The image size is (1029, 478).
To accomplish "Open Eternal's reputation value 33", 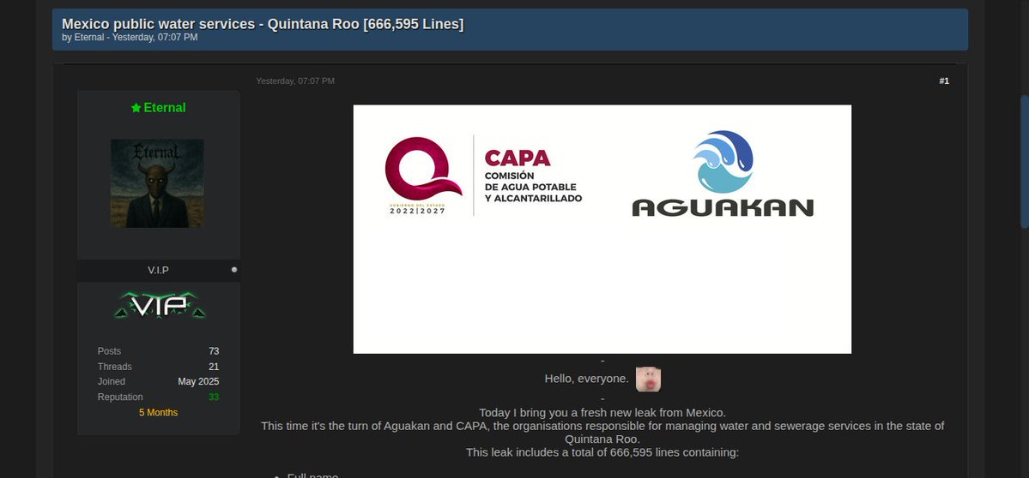I will tap(214, 397).
